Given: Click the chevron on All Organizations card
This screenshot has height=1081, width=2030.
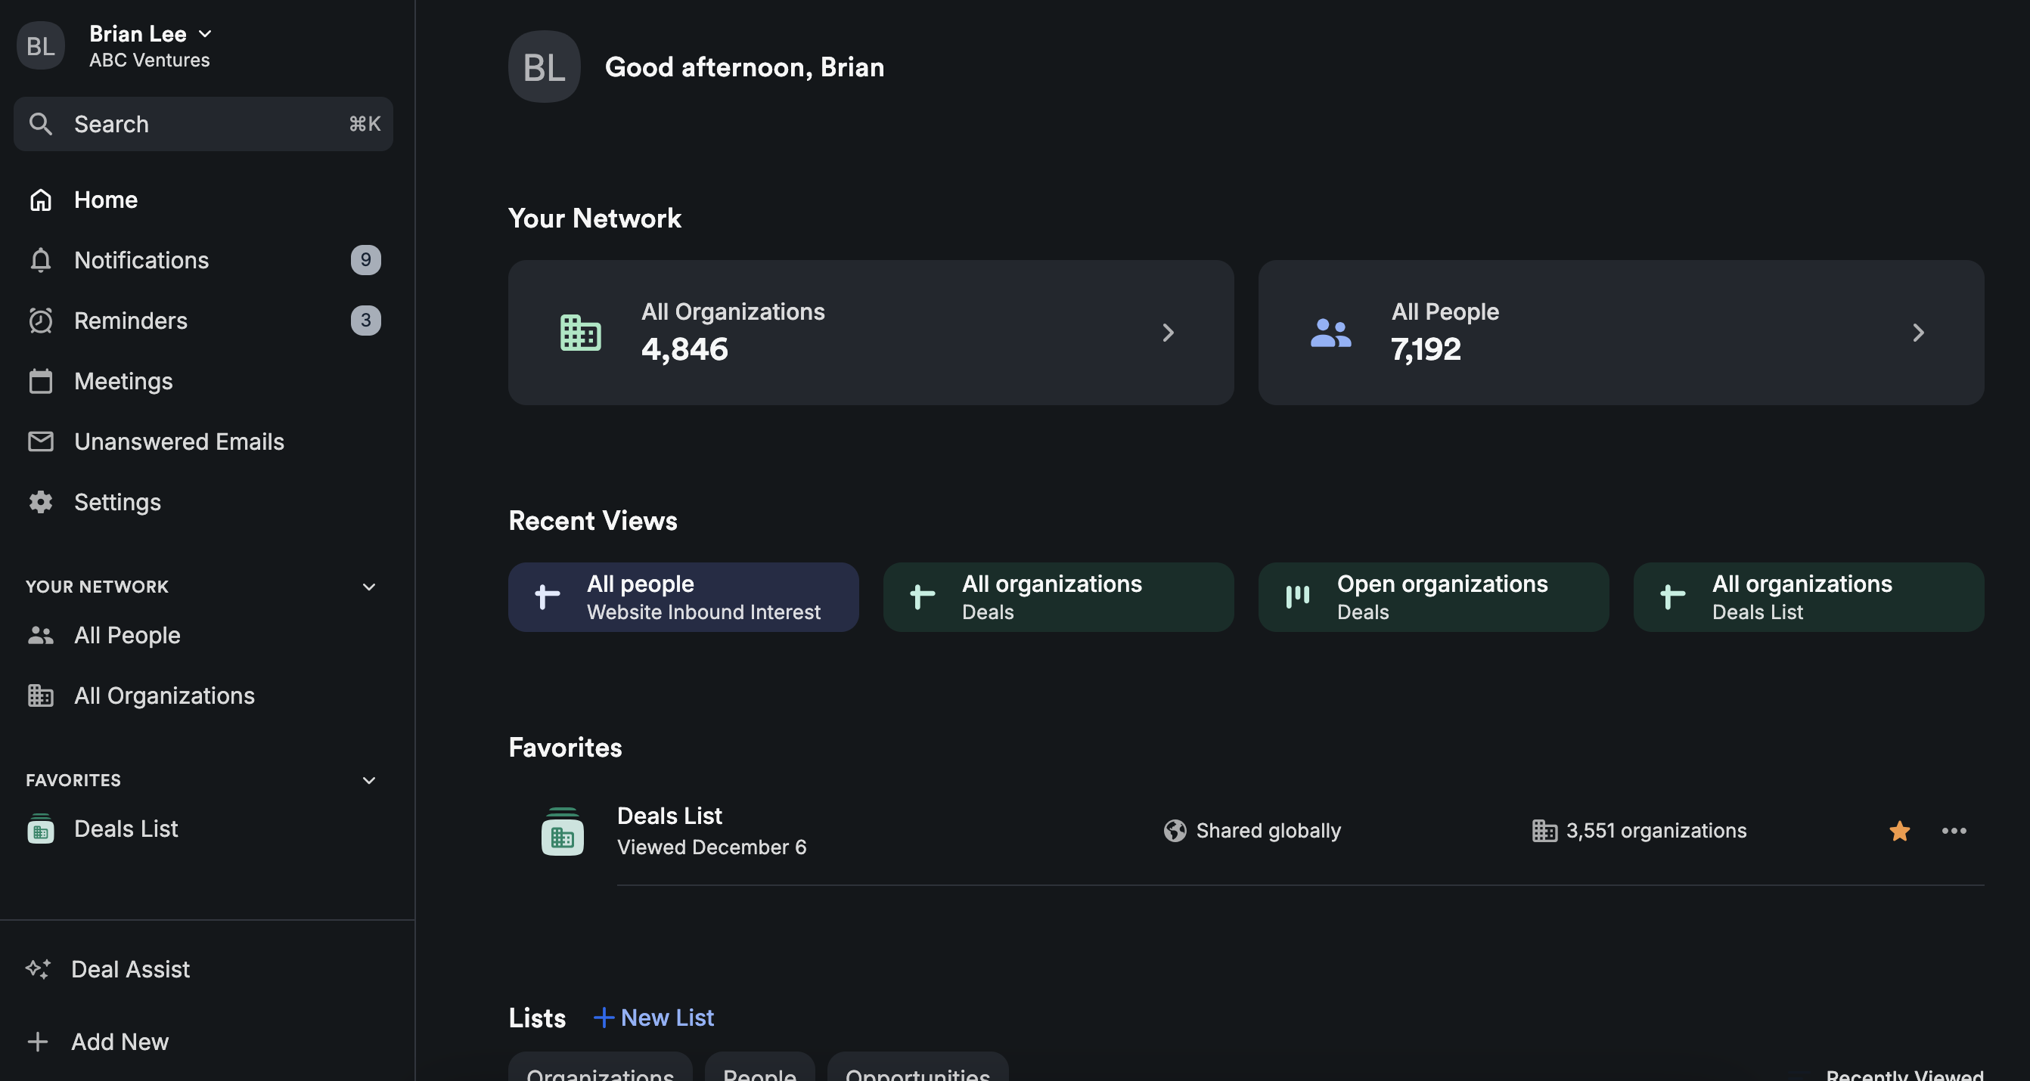Looking at the screenshot, I should point(1169,333).
